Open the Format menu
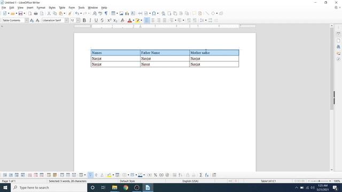Screen dimensions: 342x192 41,7
